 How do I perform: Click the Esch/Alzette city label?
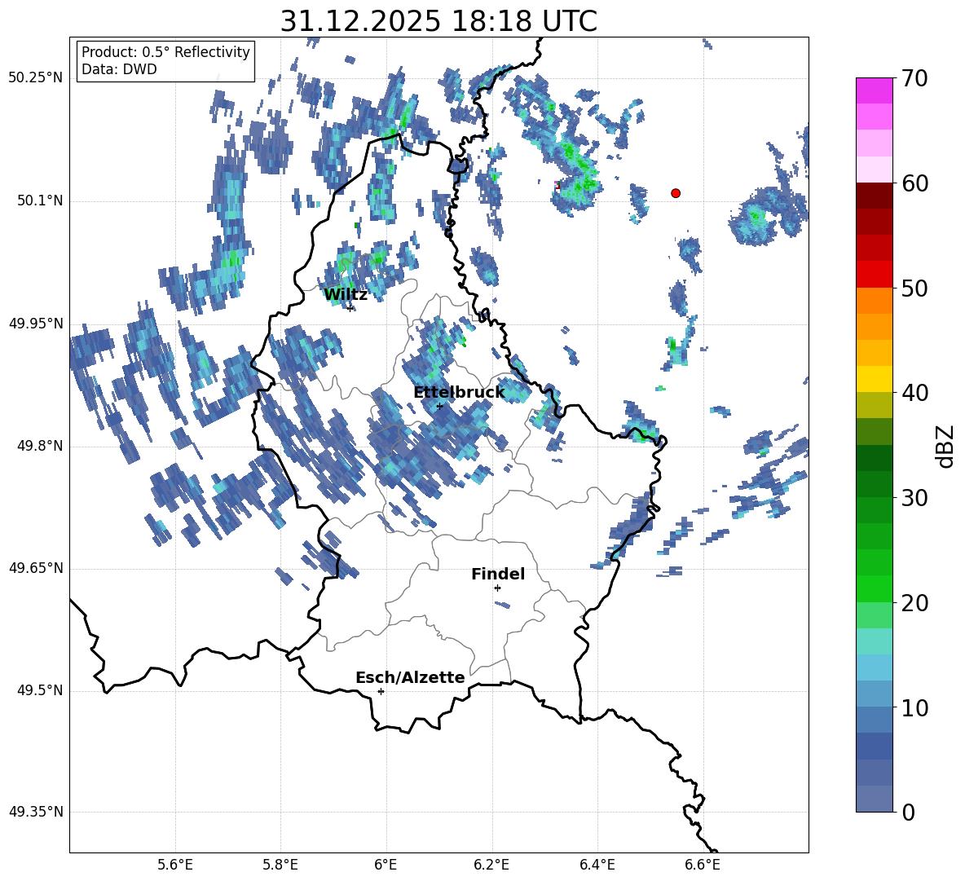410,677
